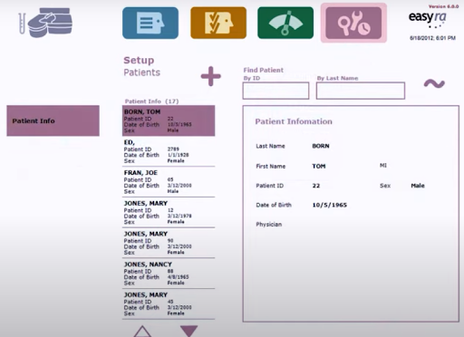Select patient JONES, NANCY
The height and width of the screenshot is (337, 464).
pyautogui.click(x=169, y=274)
